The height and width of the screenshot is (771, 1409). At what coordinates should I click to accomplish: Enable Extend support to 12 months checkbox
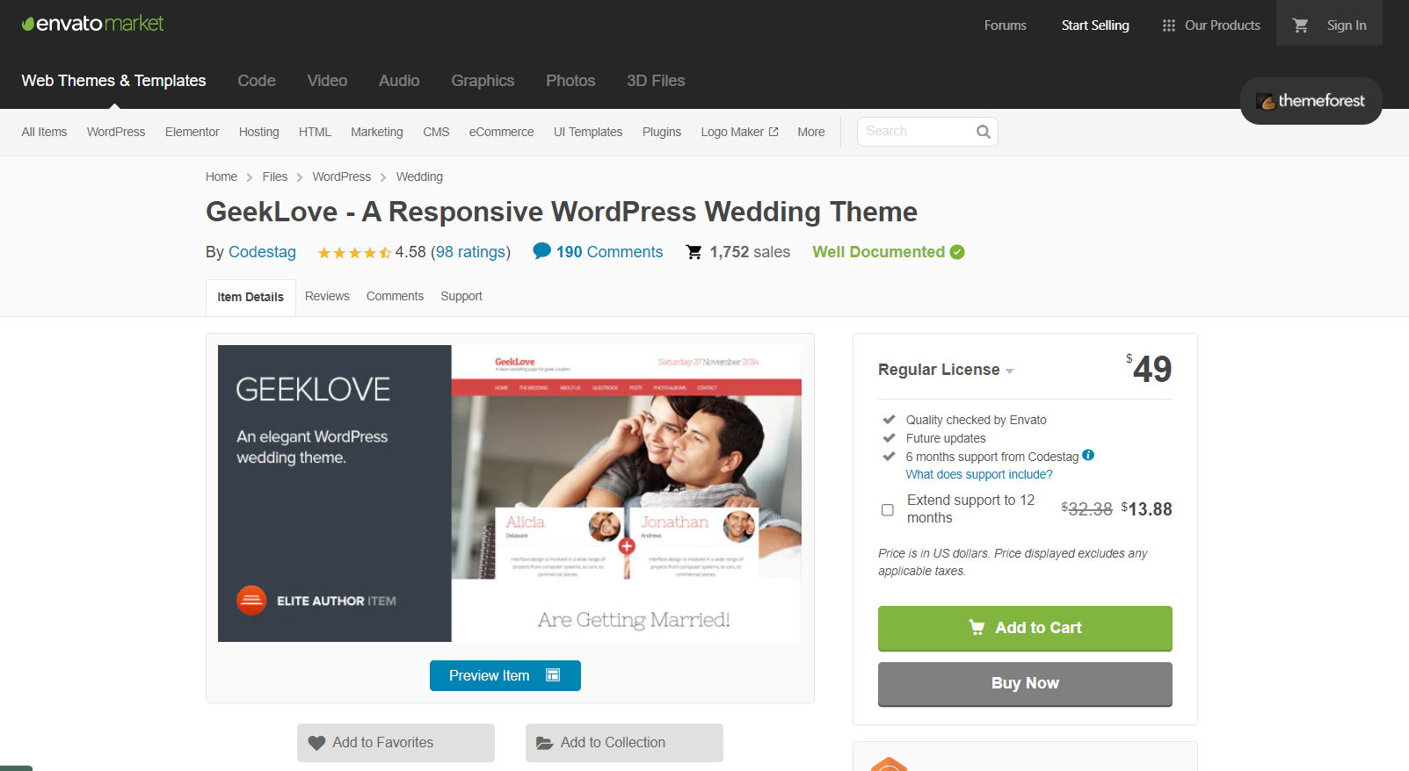pos(888,509)
